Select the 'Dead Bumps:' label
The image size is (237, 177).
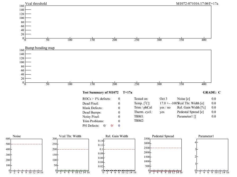[92, 112]
